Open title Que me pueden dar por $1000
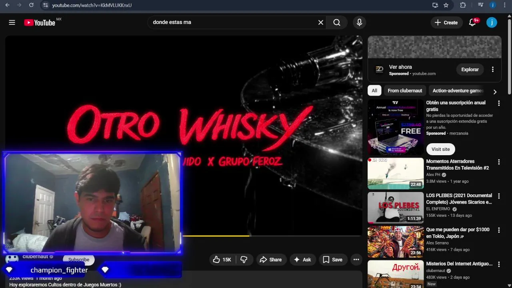 458,233
